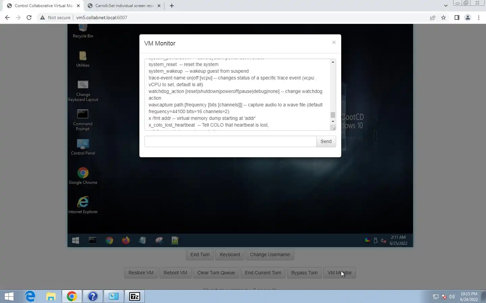Click the VM taskbar green notepad icon
This screenshot has height=303, width=486.
click(175, 240)
